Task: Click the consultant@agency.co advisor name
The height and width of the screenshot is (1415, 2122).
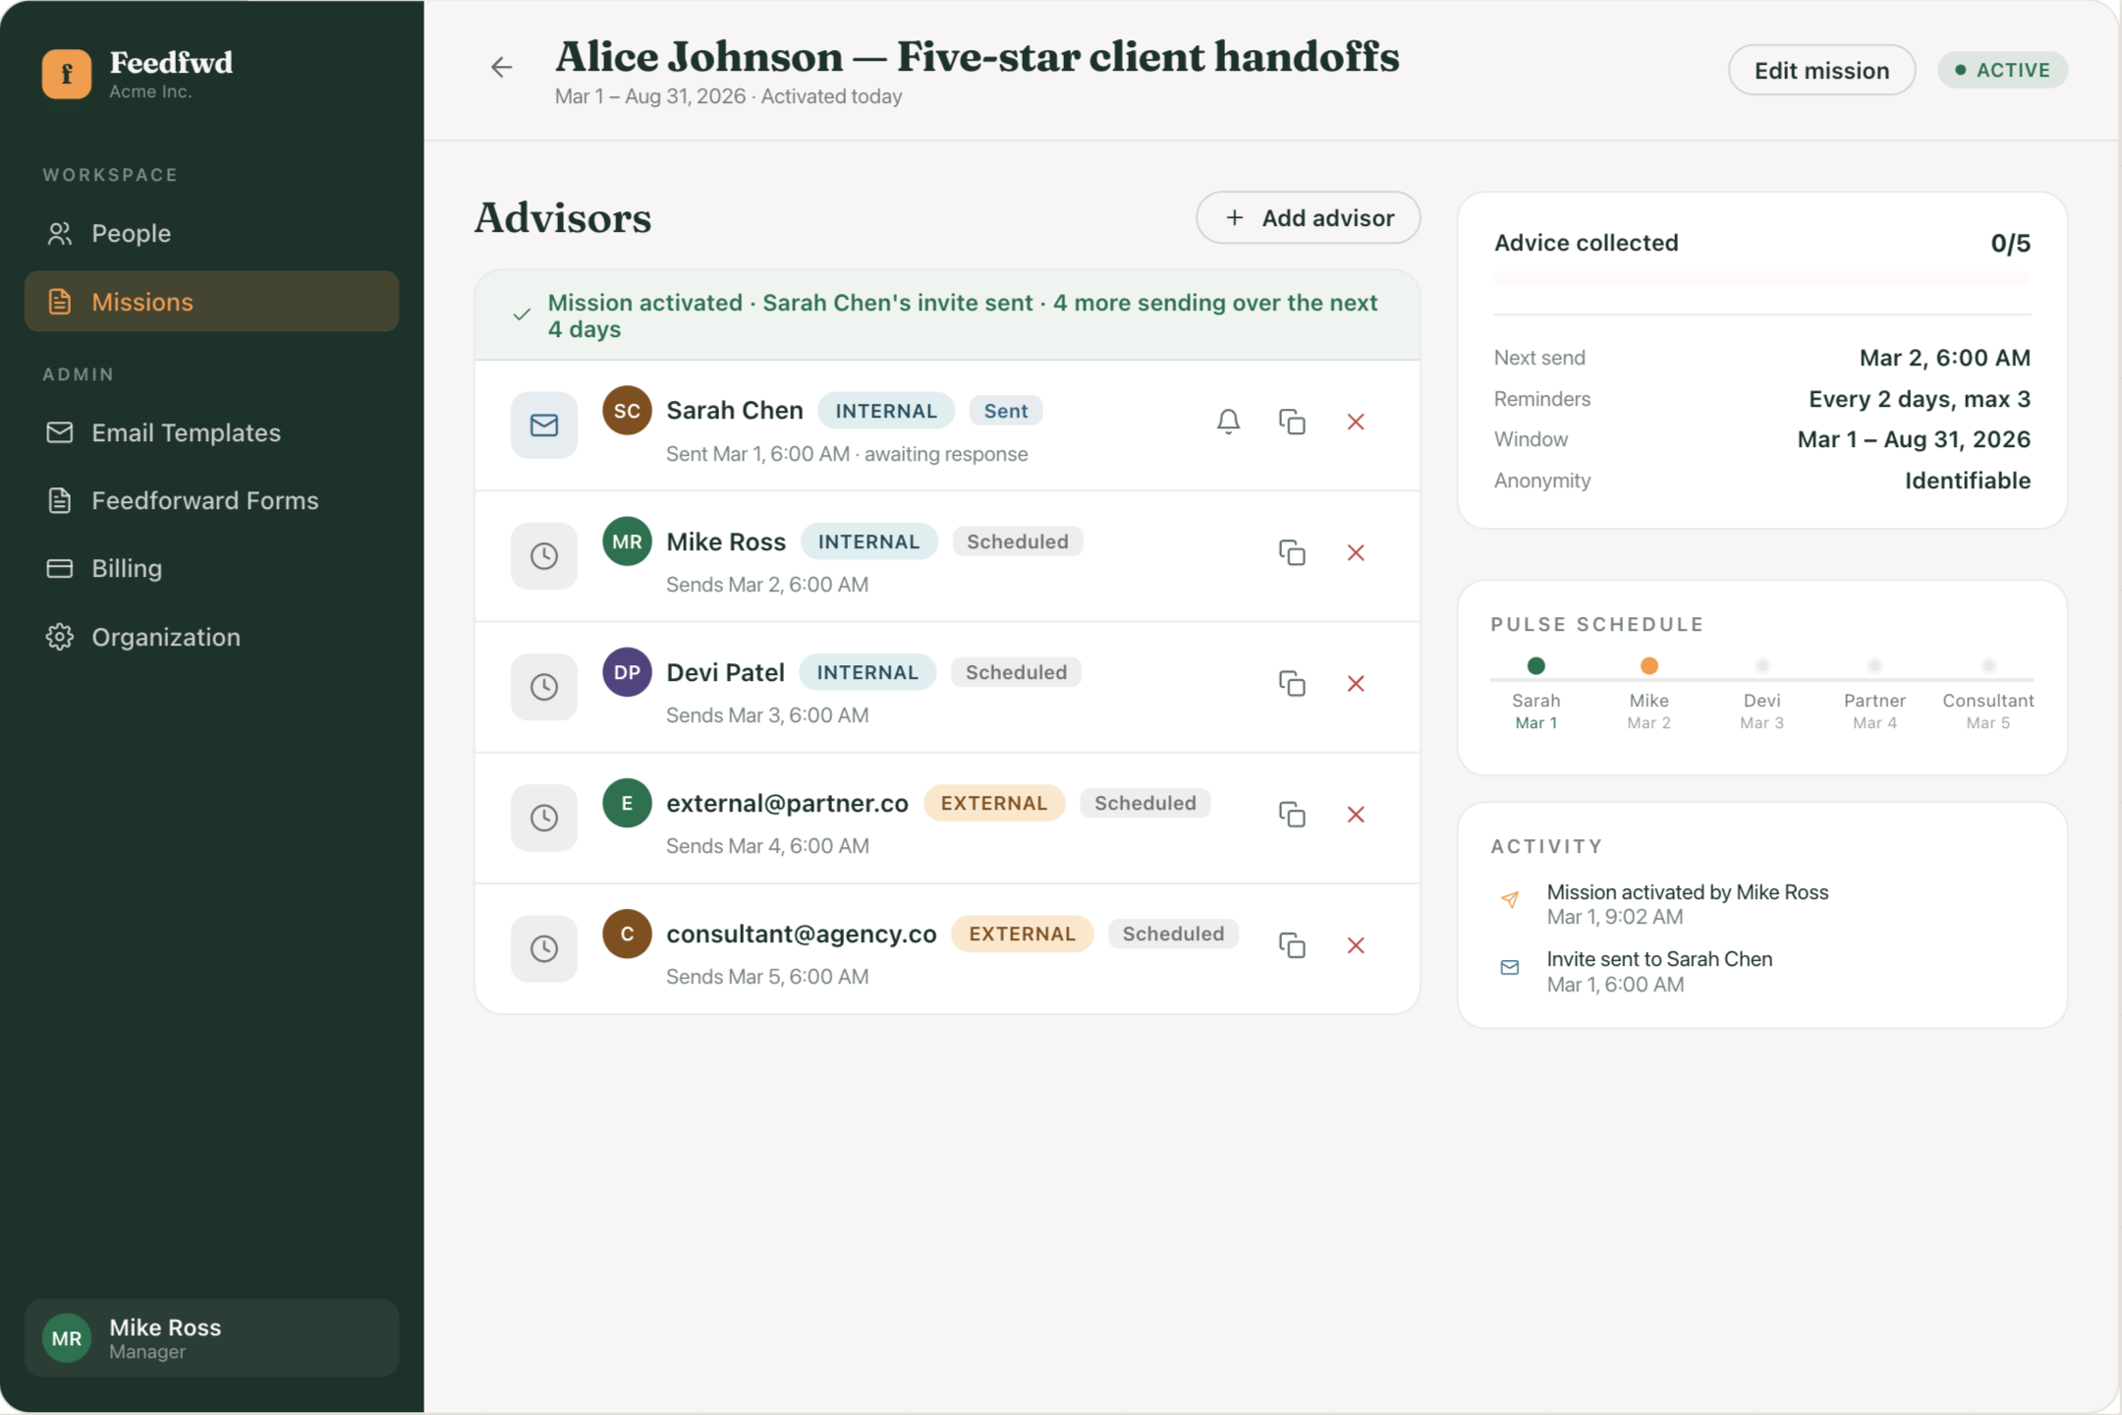Action: point(801,934)
